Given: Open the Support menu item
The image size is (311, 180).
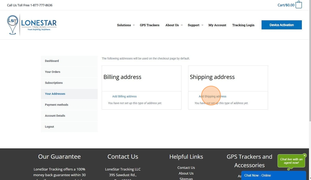Looking at the screenshot, I should (193, 25).
